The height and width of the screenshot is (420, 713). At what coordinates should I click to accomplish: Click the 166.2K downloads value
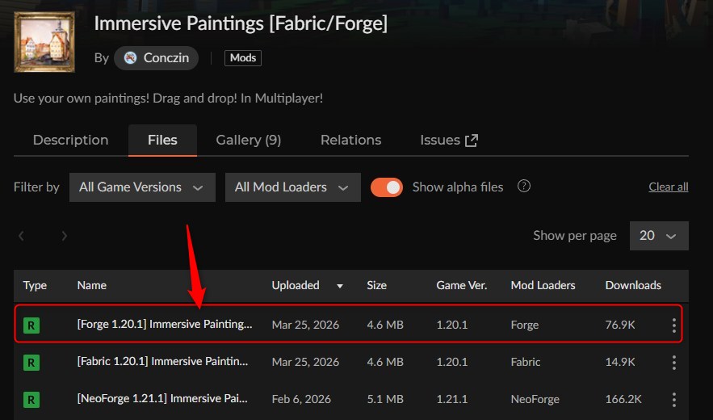tap(623, 400)
